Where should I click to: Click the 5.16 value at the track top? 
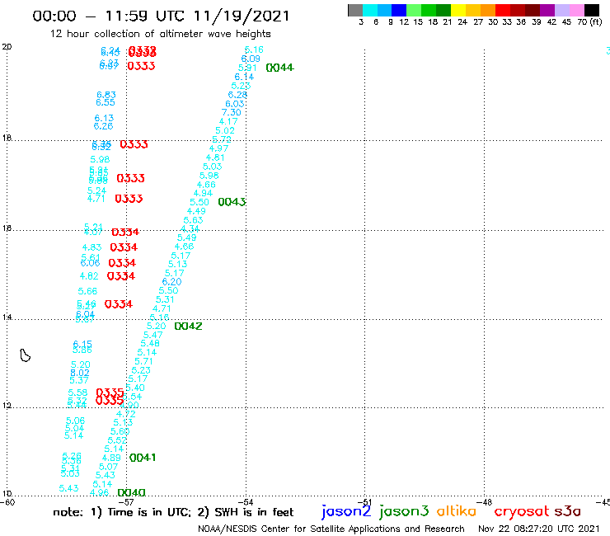[x=254, y=49]
